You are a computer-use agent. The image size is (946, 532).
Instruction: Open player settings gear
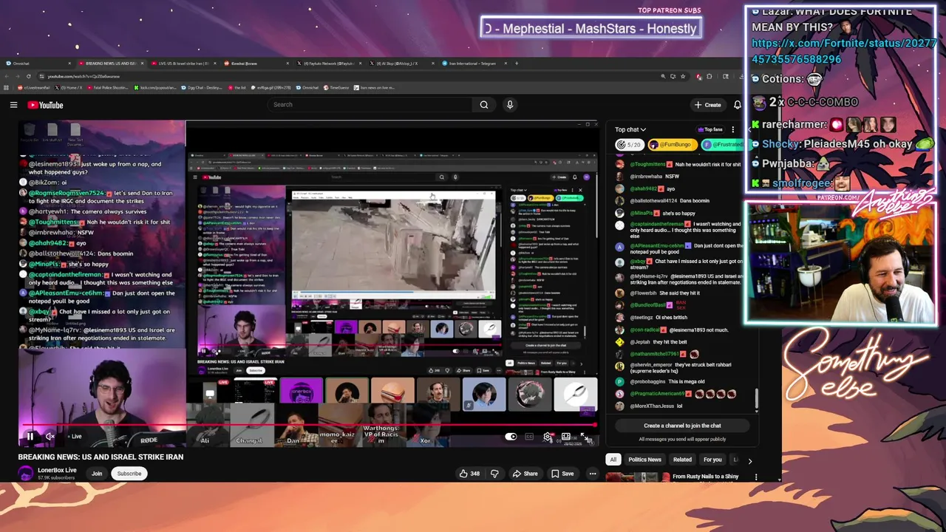[x=548, y=437]
